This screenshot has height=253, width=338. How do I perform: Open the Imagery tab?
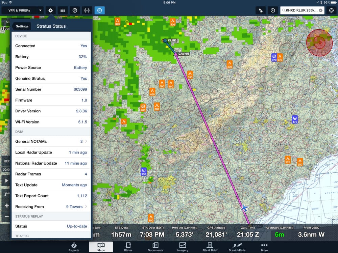(x=183, y=247)
